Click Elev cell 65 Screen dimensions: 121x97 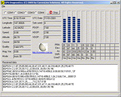[x=65, y=48]
